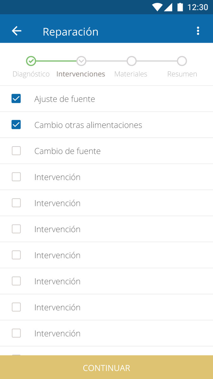The image size is (213, 379).
Task: Tap the Materiales step circle
Action: pyautogui.click(x=132, y=61)
